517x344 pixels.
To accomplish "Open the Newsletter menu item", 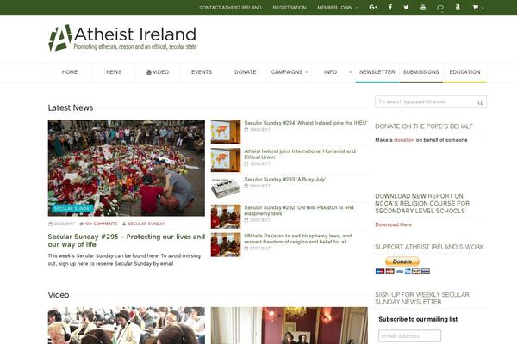I will coord(377,72).
